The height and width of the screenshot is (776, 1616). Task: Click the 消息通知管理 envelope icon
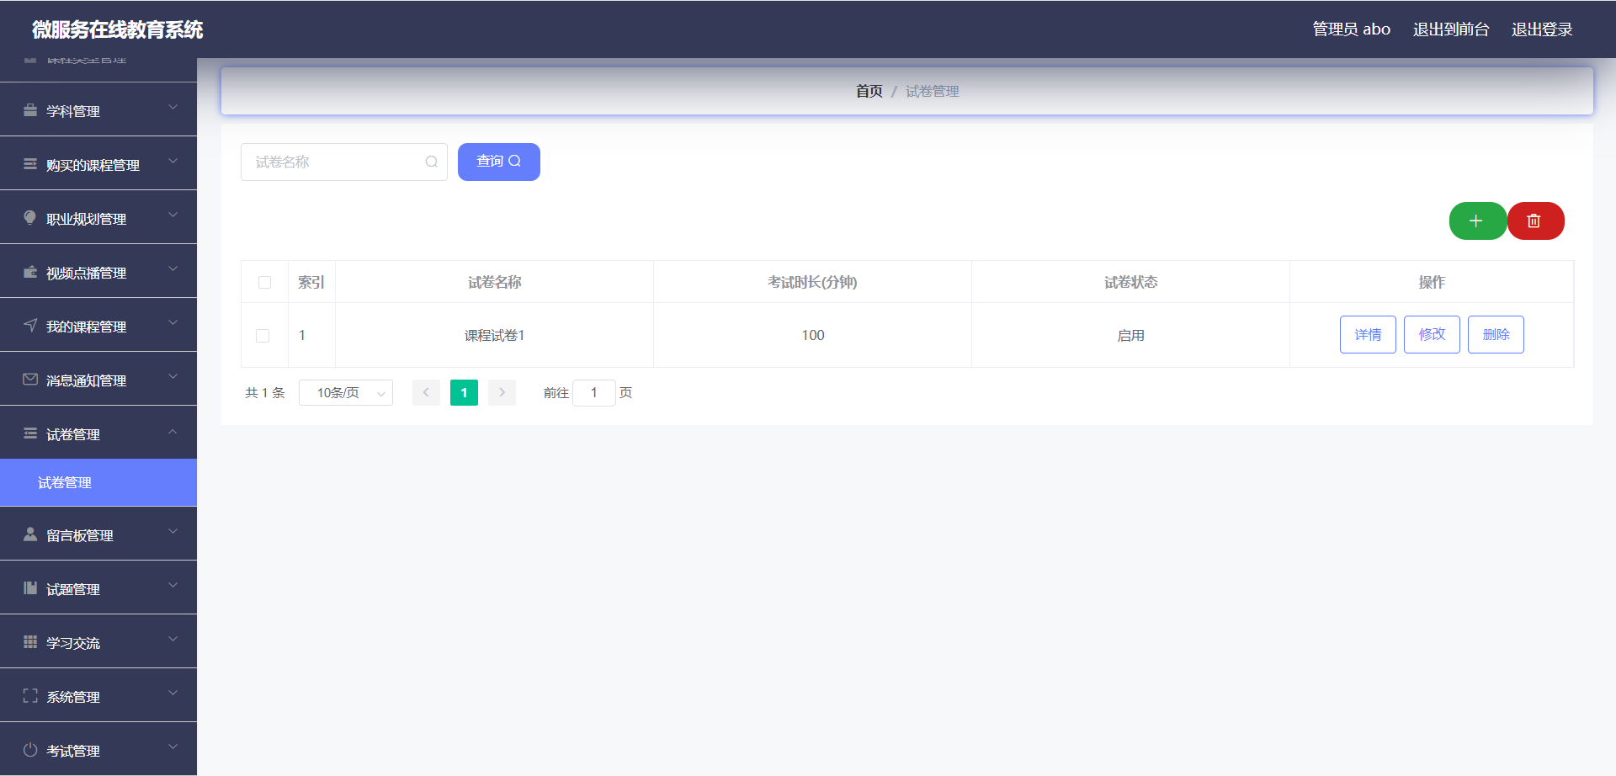click(x=29, y=380)
